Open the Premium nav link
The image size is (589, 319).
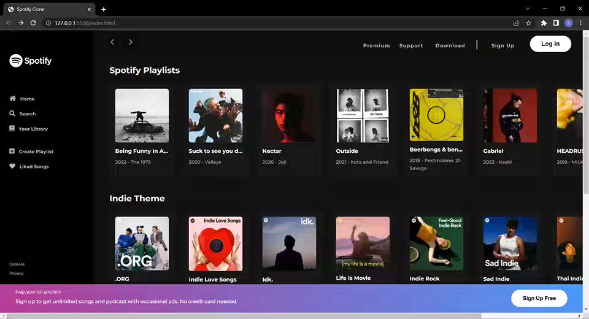pos(376,45)
